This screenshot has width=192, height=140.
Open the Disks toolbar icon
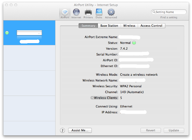click(99, 14)
